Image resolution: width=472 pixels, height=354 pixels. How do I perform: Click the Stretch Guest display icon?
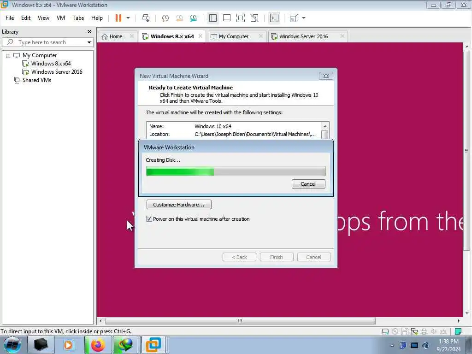click(294, 18)
